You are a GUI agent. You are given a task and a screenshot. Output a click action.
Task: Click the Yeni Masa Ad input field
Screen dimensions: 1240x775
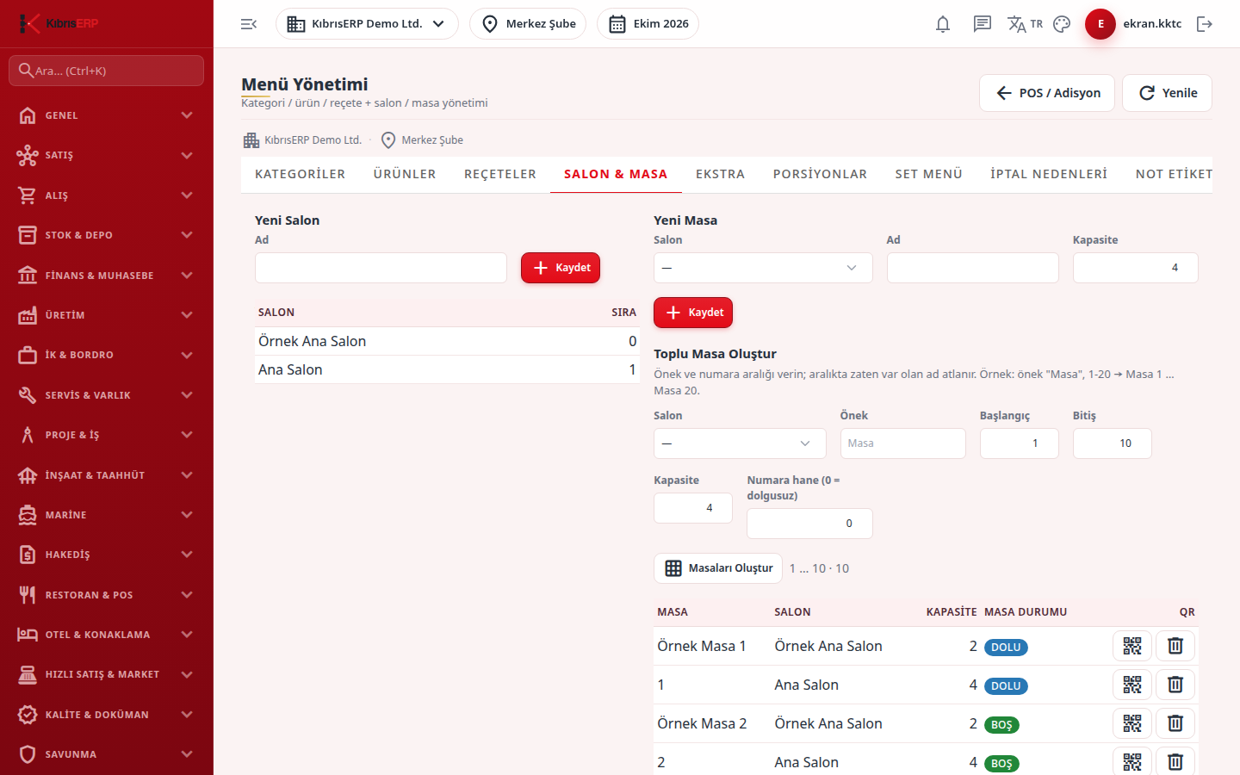(x=973, y=268)
